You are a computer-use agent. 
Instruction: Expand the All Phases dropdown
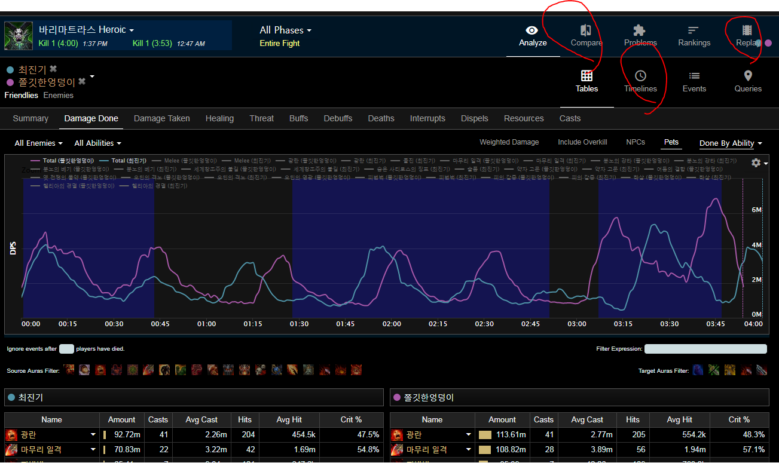pos(285,30)
